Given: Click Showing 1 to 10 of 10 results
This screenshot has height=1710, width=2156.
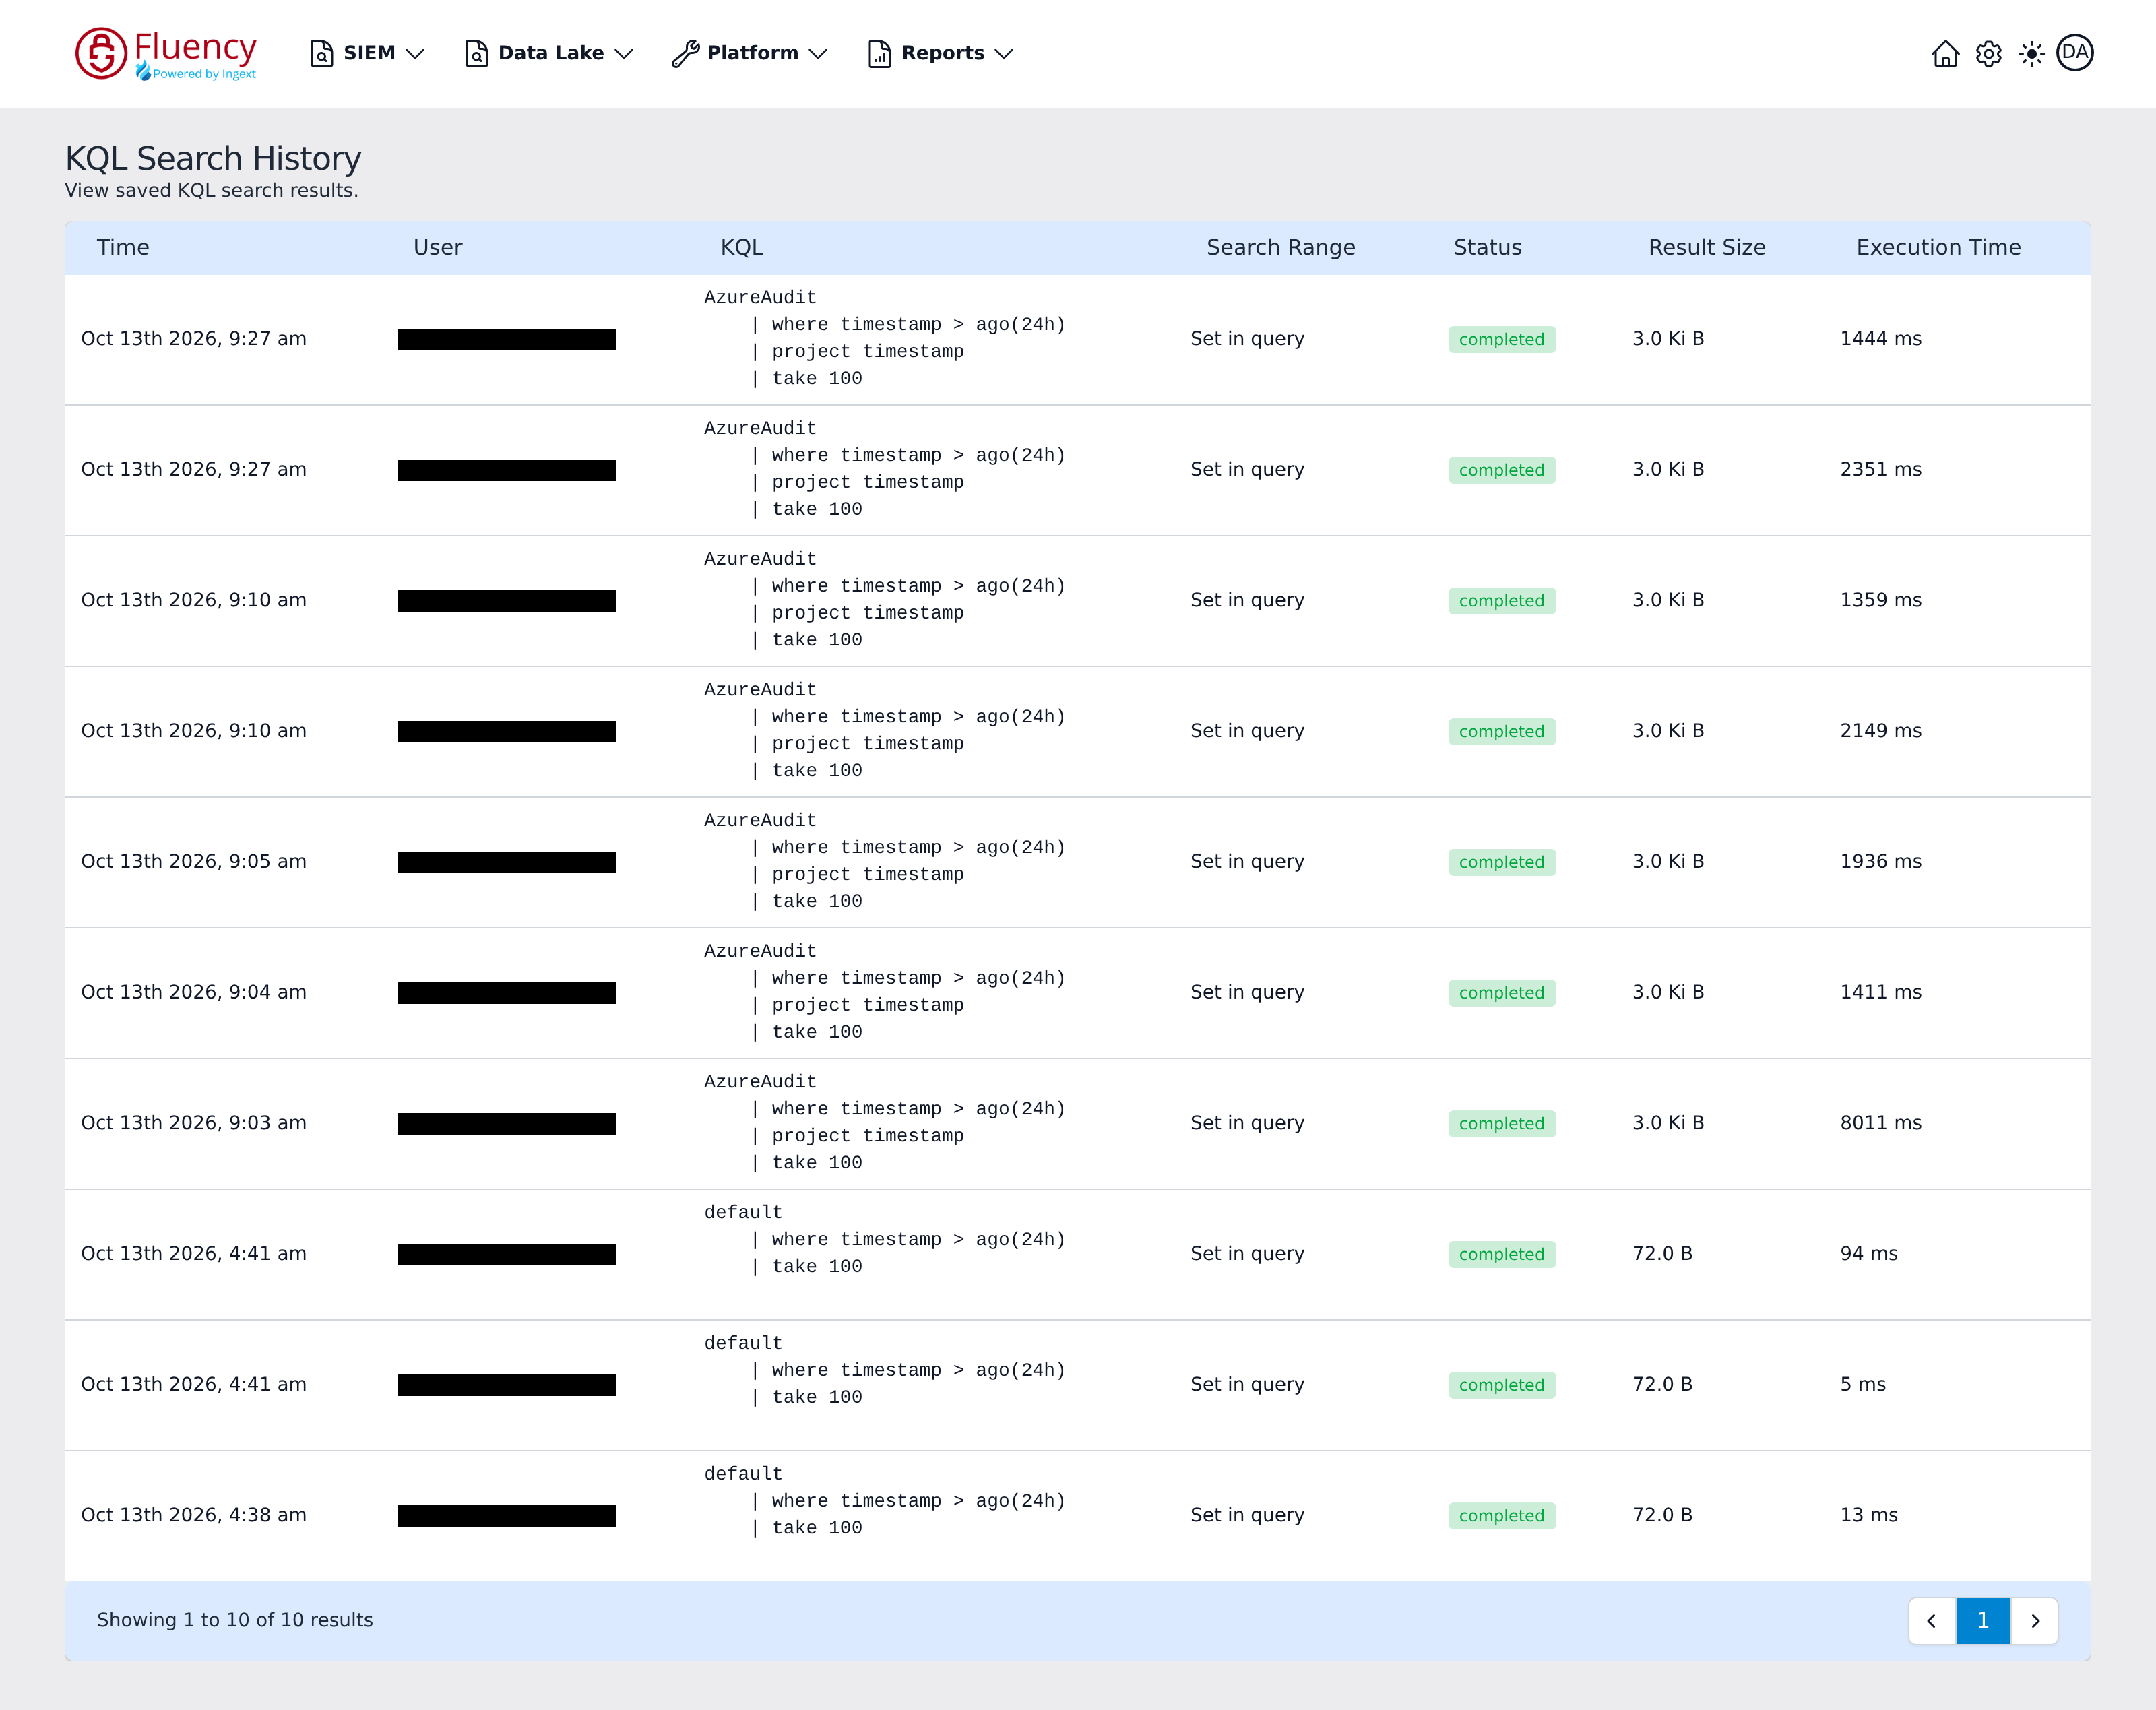Looking at the screenshot, I should [235, 1620].
